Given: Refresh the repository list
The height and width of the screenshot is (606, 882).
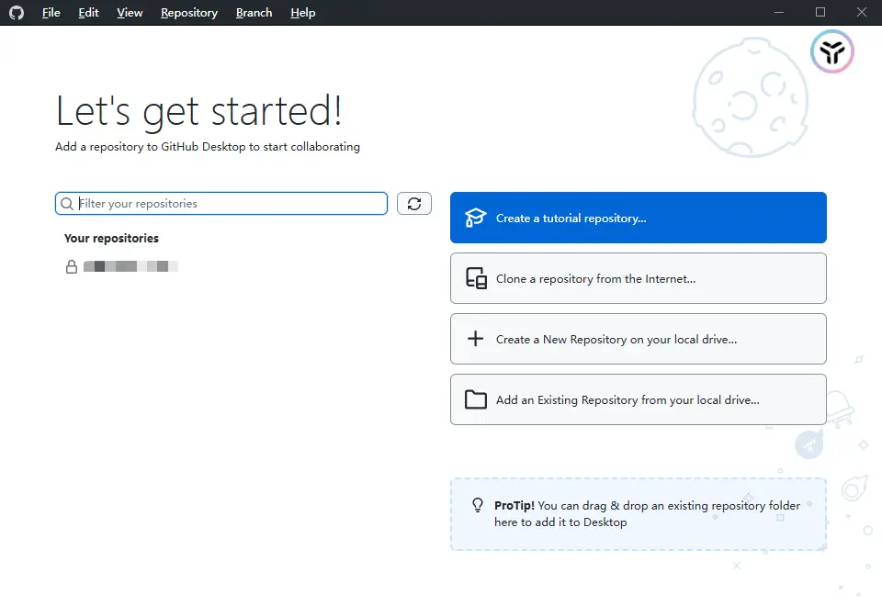Looking at the screenshot, I should [413, 203].
